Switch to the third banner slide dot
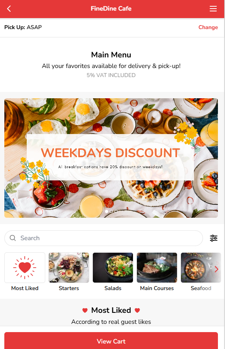Viewport: 225px width, 349px height. coord(116,211)
